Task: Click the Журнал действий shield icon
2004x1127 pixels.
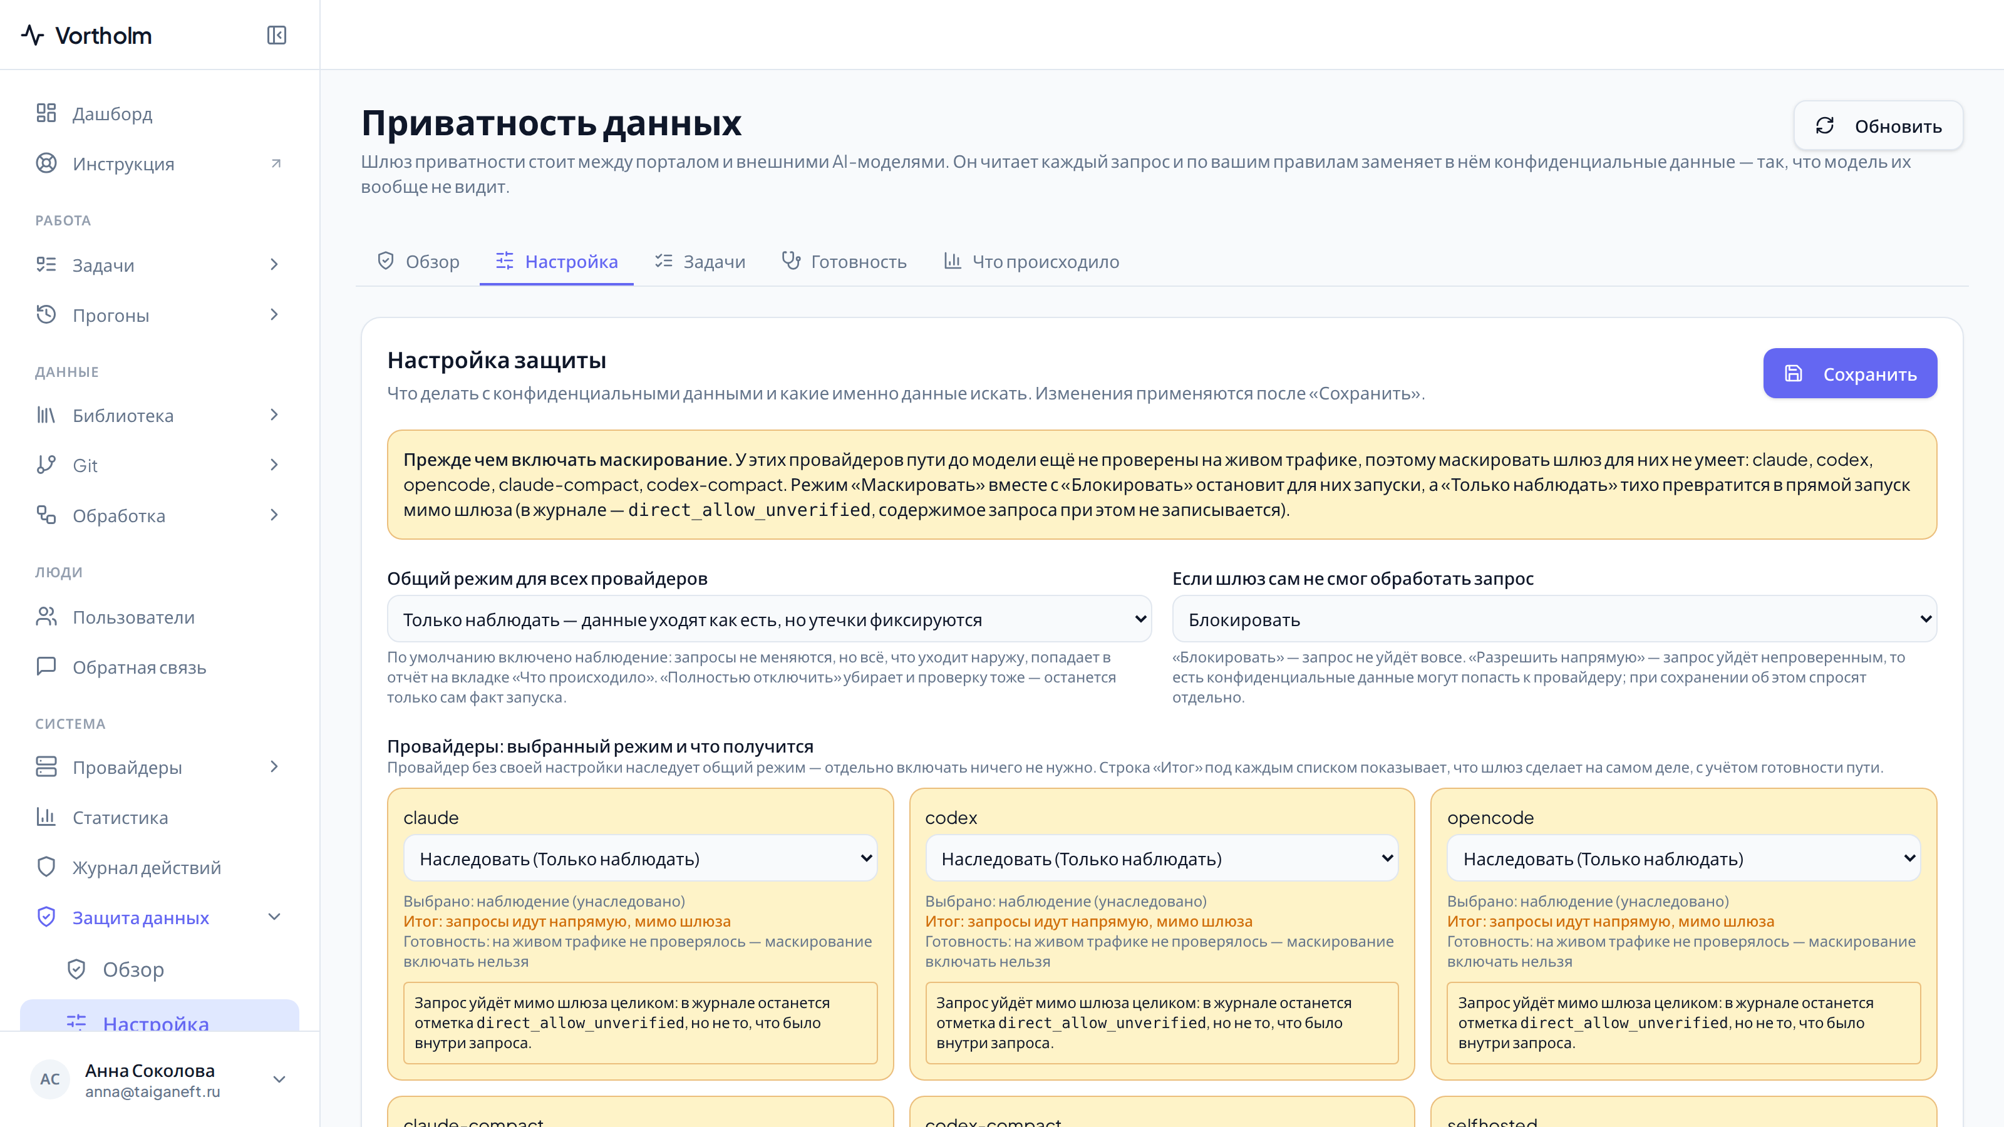Action: click(46, 867)
